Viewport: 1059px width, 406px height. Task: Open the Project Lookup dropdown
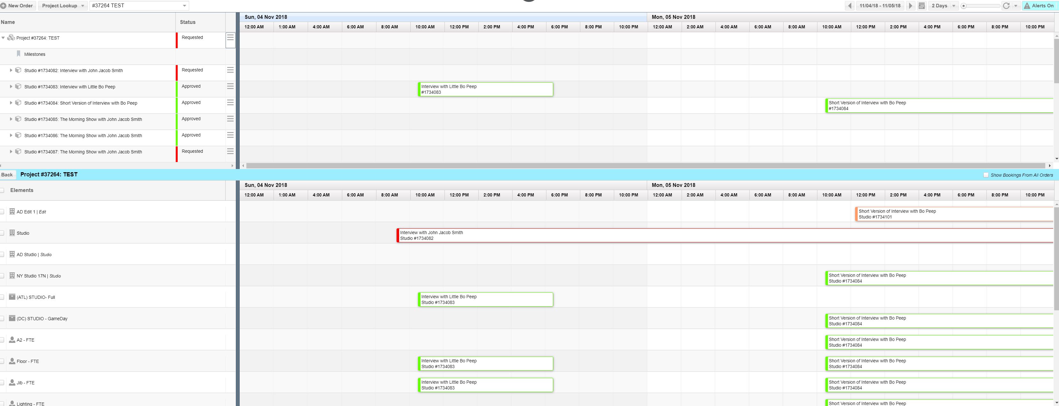point(63,6)
